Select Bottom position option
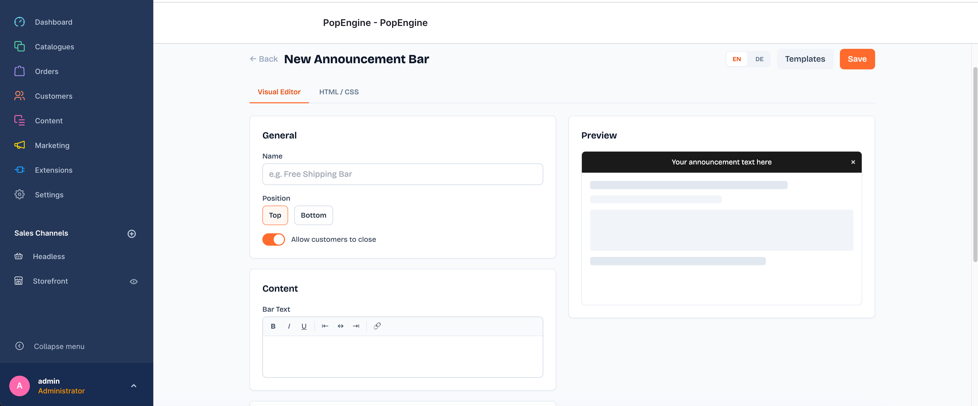This screenshot has width=978, height=406. coord(313,215)
